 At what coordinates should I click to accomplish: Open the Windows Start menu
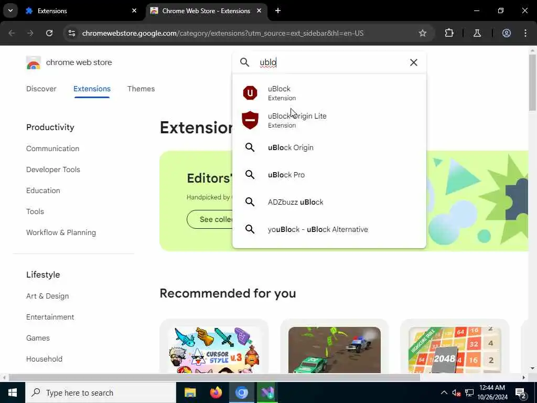13,393
